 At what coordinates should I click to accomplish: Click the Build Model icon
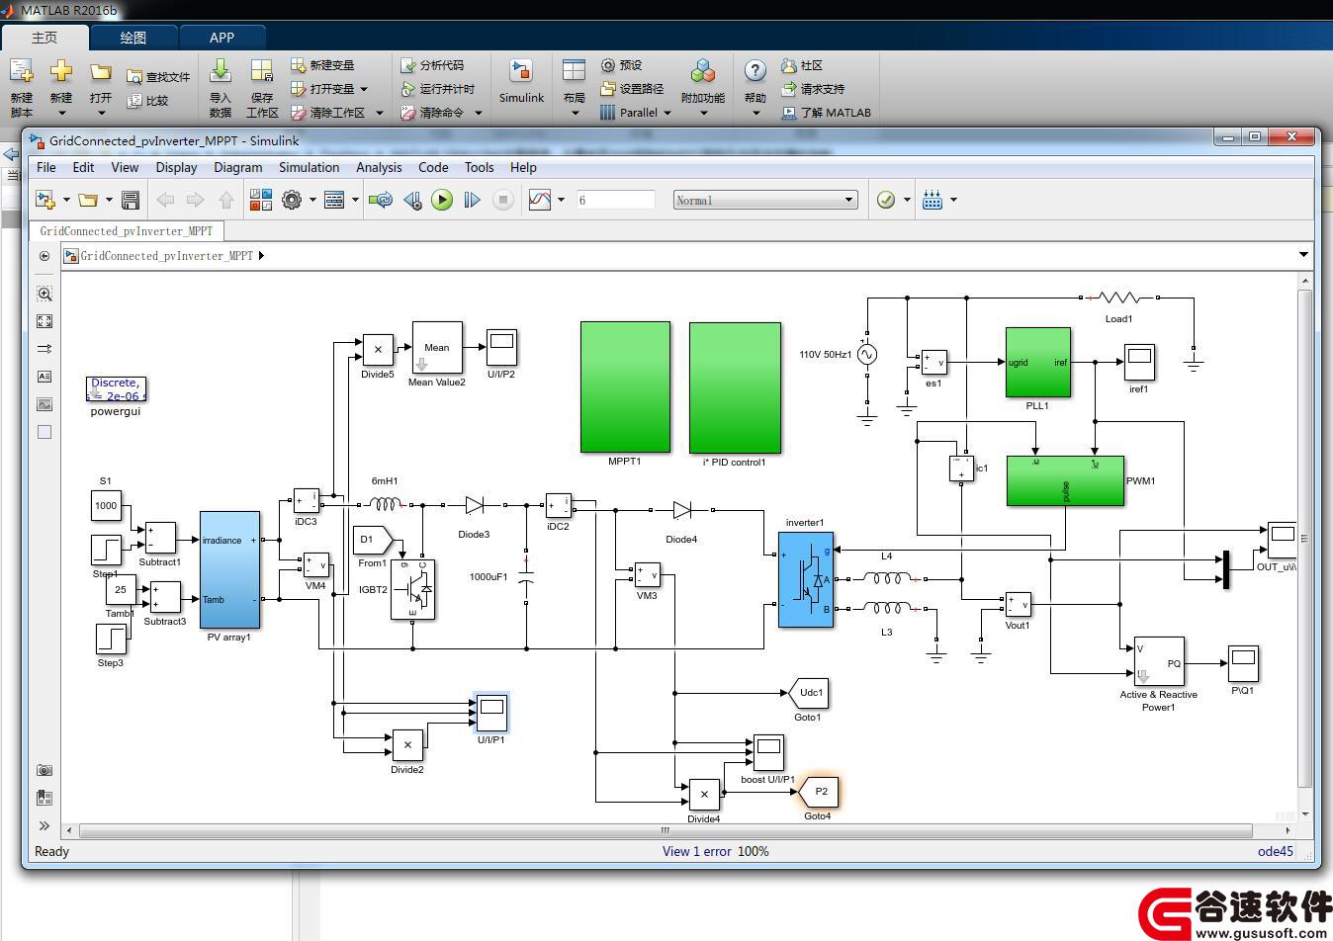point(933,200)
